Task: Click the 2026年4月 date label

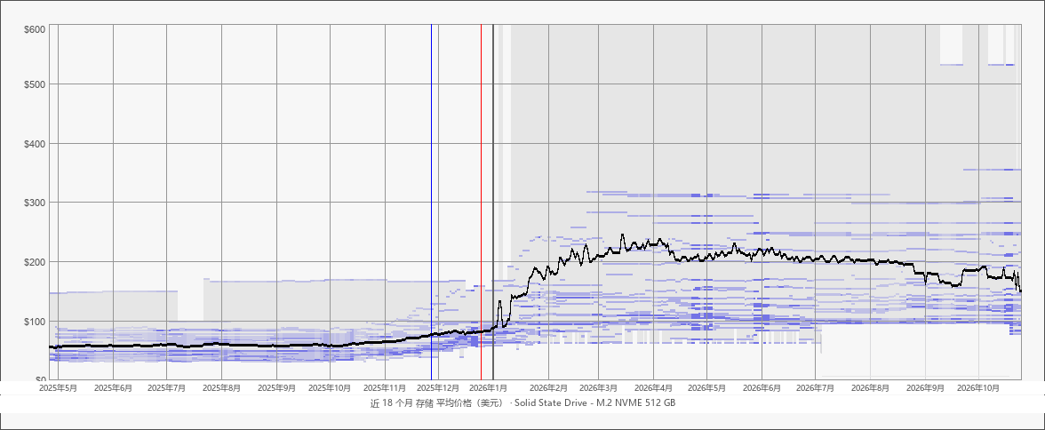Action: coord(654,387)
